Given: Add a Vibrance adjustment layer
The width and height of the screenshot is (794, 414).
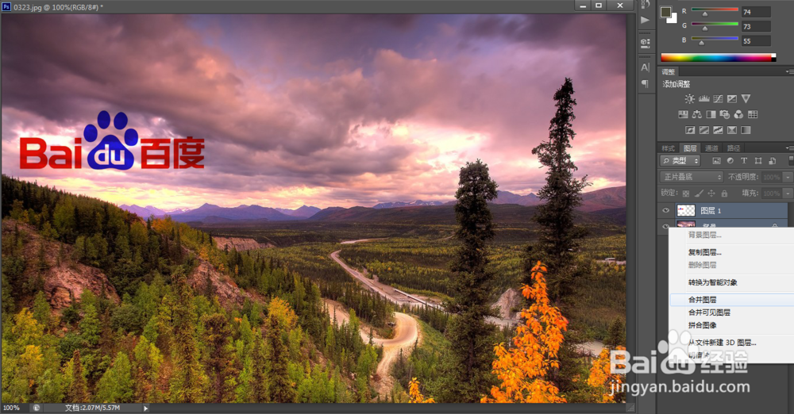Looking at the screenshot, I should coord(746,98).
